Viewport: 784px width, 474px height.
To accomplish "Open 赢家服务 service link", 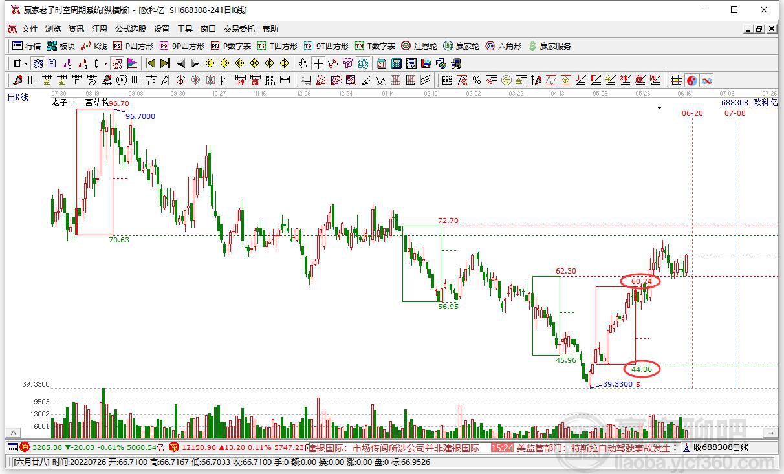I will pos(550,46).
